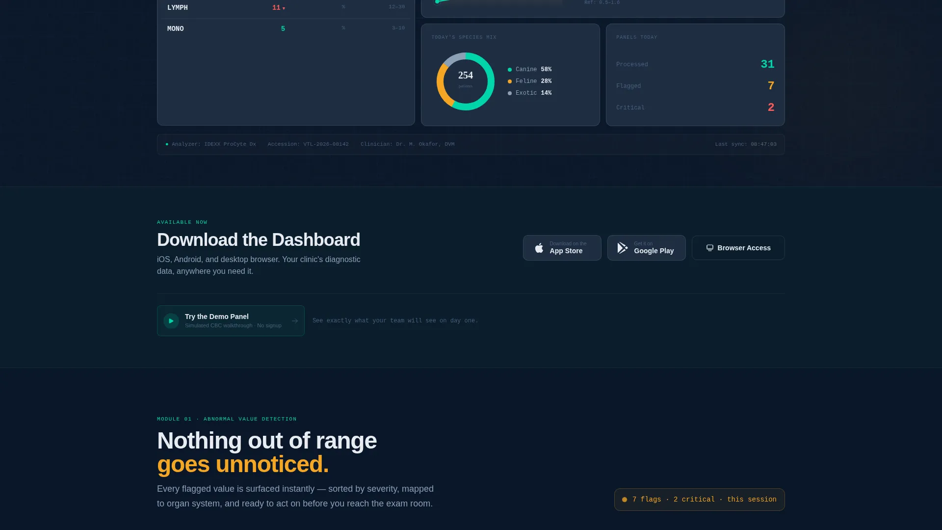Click Analyzer: IDEXX ProCyte Dx status text

(214, 144)
